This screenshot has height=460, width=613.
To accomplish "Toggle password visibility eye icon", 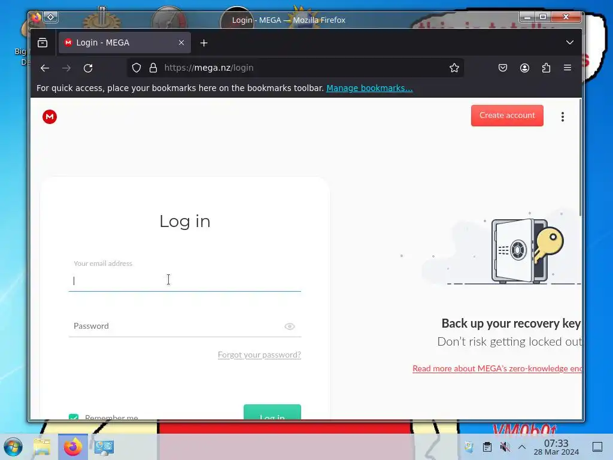I will coord(289,326).
